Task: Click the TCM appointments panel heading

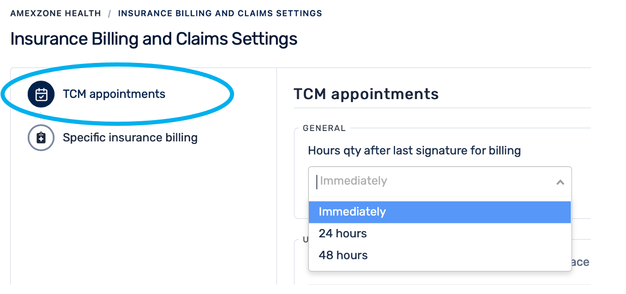Action: tap(366, 94)
